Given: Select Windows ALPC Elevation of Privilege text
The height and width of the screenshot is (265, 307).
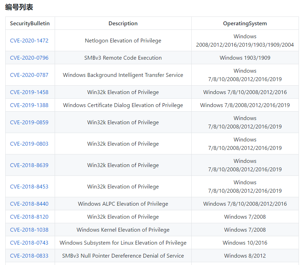Looking at the screenshot, I should tap(123, 204).
